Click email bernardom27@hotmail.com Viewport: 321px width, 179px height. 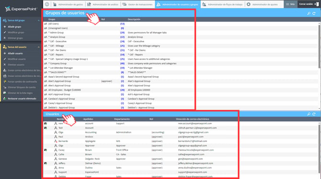coord(193,141)
